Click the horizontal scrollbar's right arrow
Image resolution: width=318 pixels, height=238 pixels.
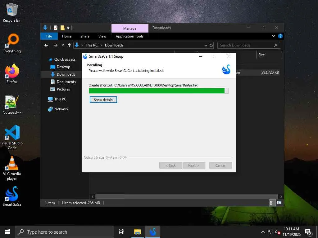coord(281,196)
